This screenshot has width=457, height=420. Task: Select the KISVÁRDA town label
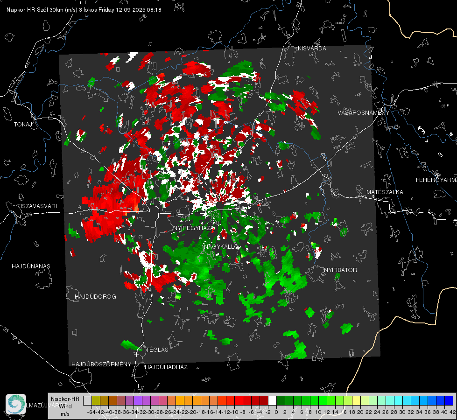click(312, 49)
